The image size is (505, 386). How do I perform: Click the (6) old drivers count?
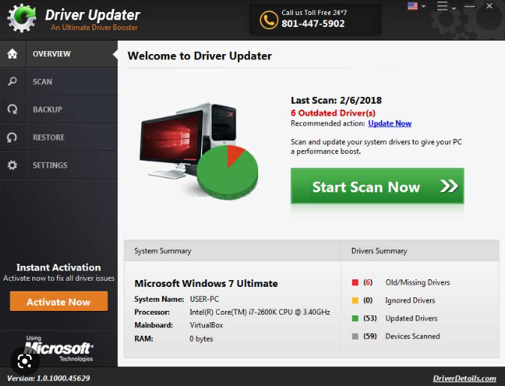[x=368, y=282]
